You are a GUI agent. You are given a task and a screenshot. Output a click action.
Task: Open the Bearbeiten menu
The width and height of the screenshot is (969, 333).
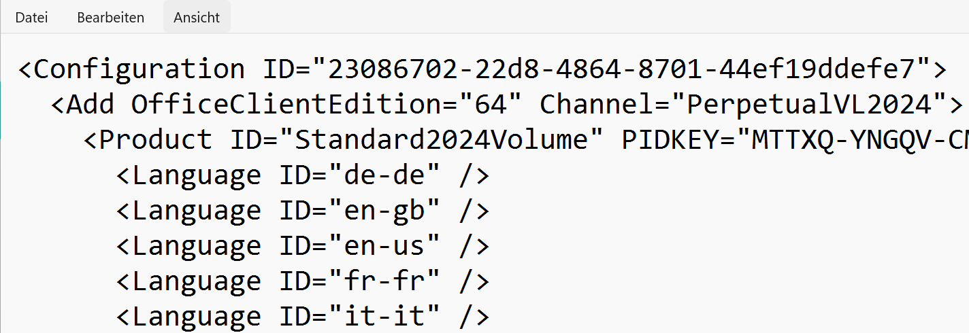110,18
